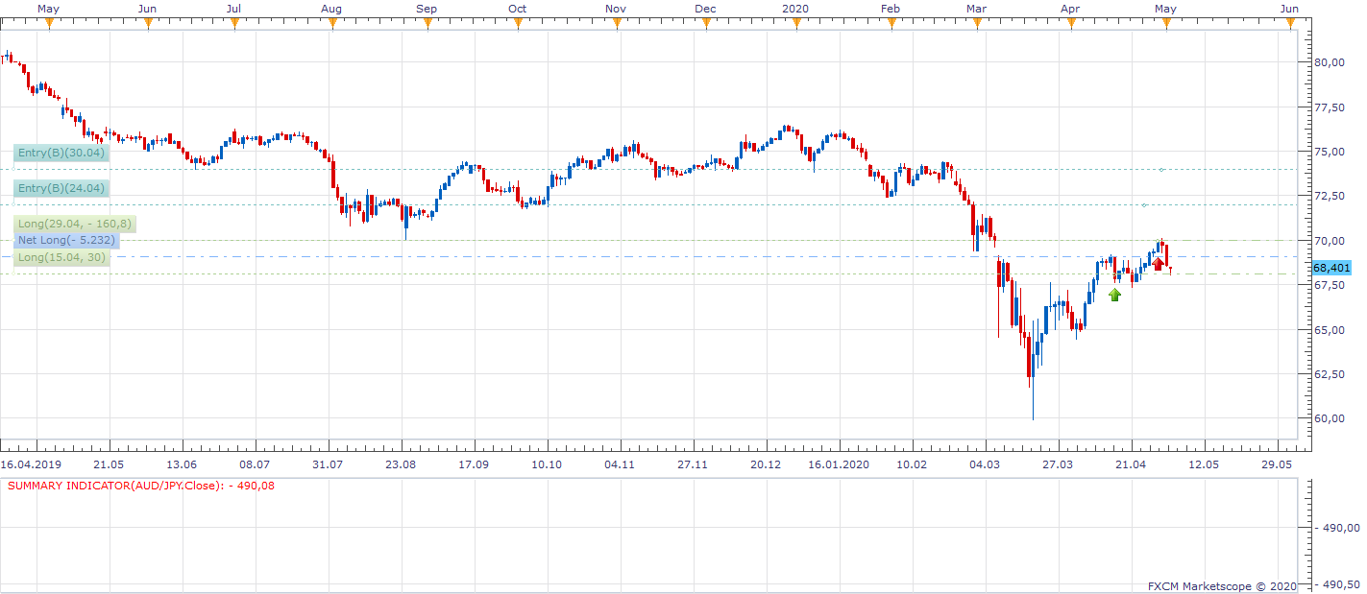Click the 60,00 price axis label
Viewport: 1367px width, 594px height.
pos(1330,419)
